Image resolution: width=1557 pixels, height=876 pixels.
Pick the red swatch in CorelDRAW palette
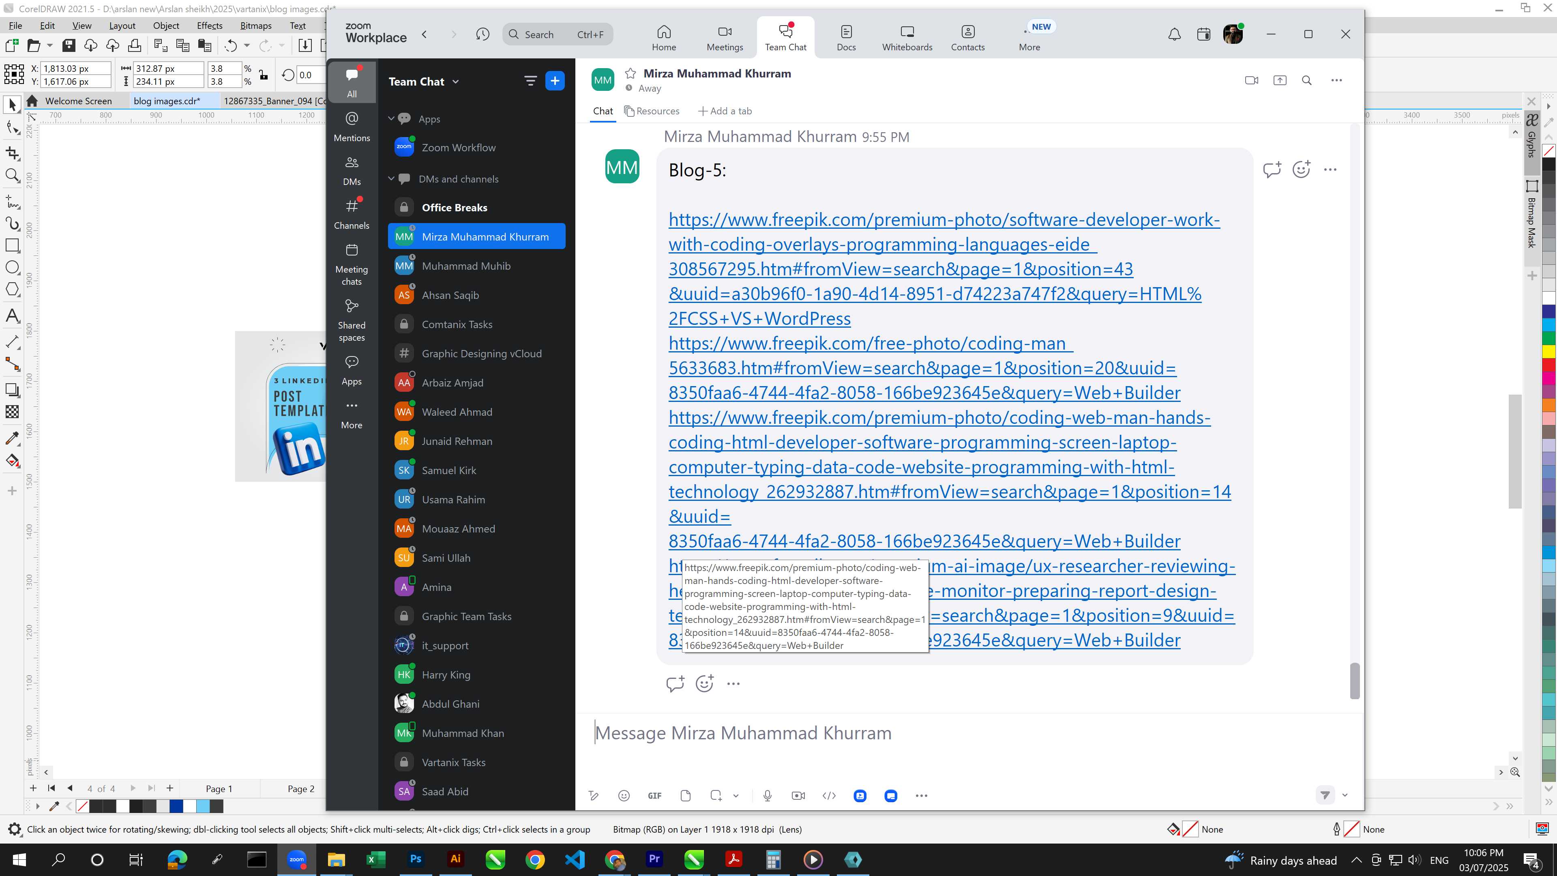click(1548, 365)
